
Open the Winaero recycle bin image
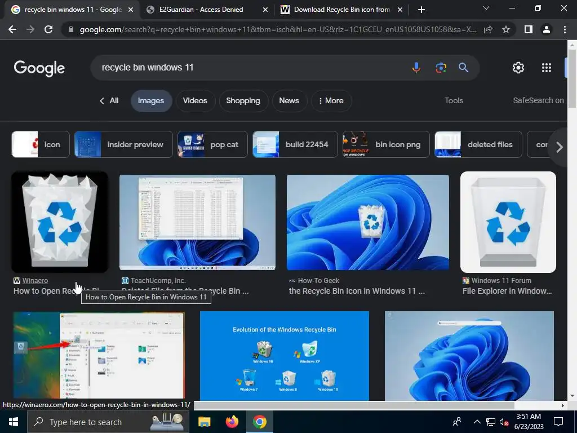coord(60,222)
